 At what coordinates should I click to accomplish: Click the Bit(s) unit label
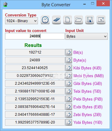tap(78, 53)
